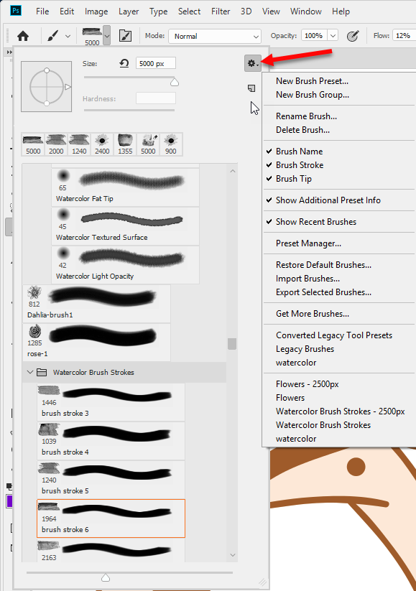This screenshot has width=416, height=591.
Task: Choose New Brush Preset from menu
Action: (313, 81)
